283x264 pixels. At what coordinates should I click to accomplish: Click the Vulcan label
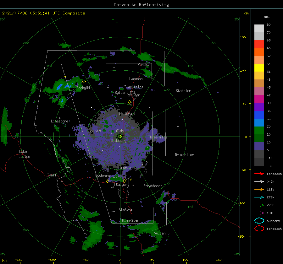[160, 233]
